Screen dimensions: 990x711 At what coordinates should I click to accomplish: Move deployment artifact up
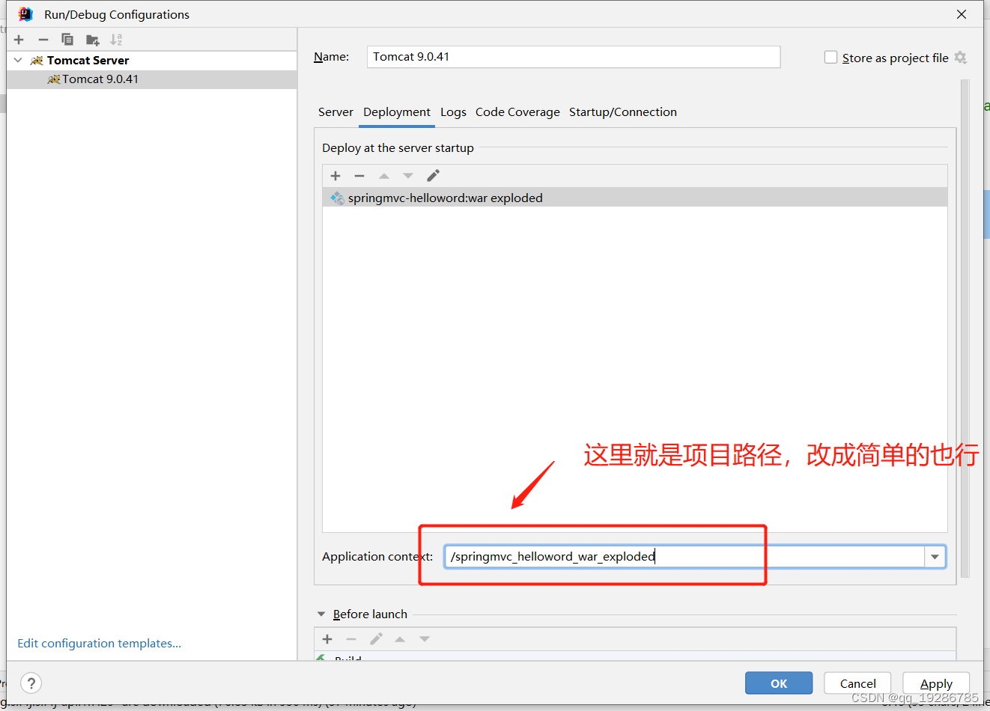click(x=384, y=176)
